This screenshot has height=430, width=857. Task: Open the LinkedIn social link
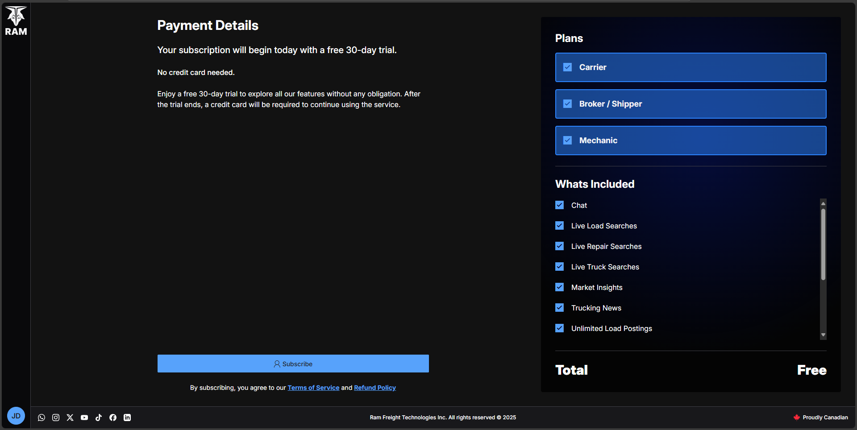click(x=127, y=418)
